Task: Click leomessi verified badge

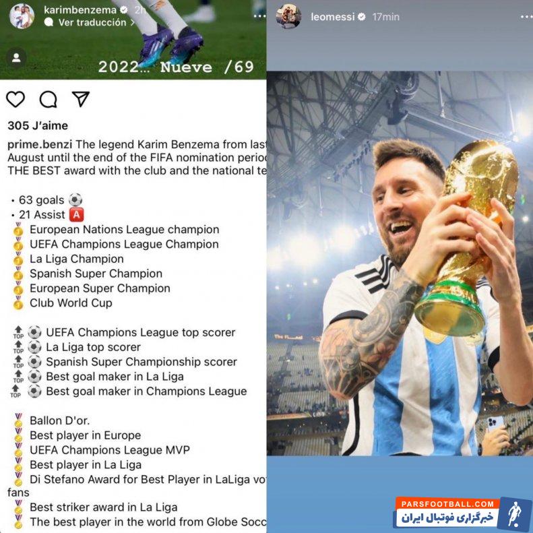Action: tap(362, 17)
